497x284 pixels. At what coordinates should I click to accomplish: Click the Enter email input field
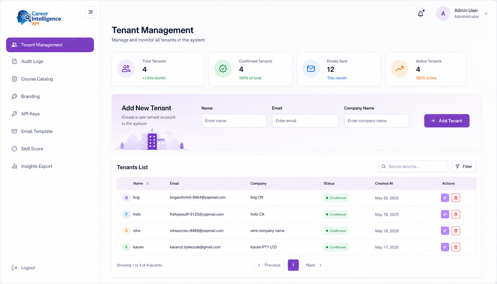(x=305, y=121)
